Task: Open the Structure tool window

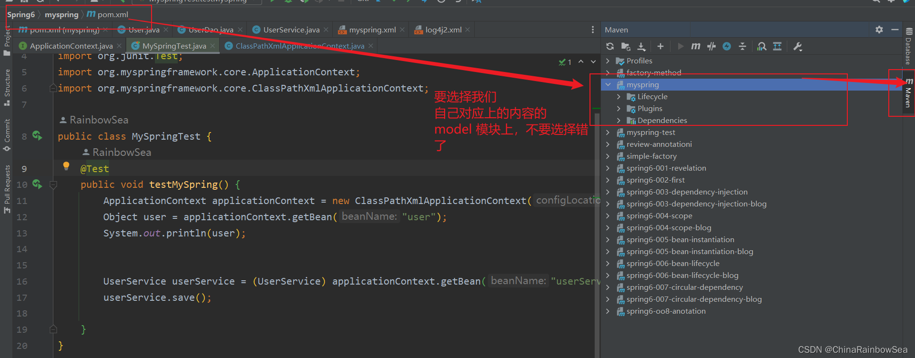Action: 7,87
